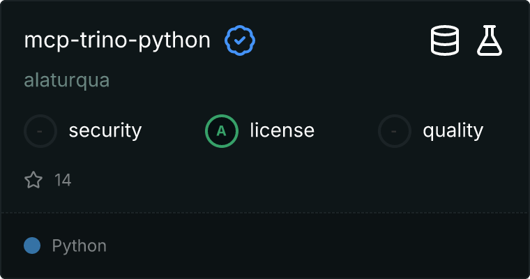Screen dimensions: 530x279
Task: Select the Python language label
Action: tap(79, 246)
